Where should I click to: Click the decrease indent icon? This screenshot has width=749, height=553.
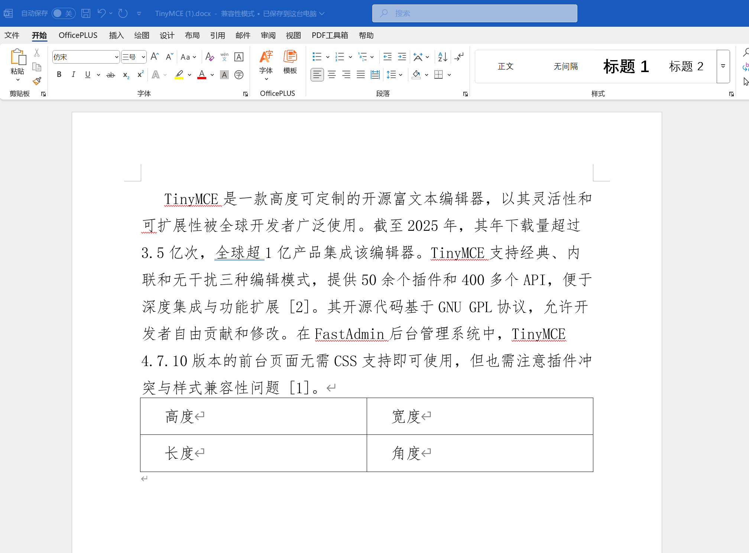(x=387, y=56)
